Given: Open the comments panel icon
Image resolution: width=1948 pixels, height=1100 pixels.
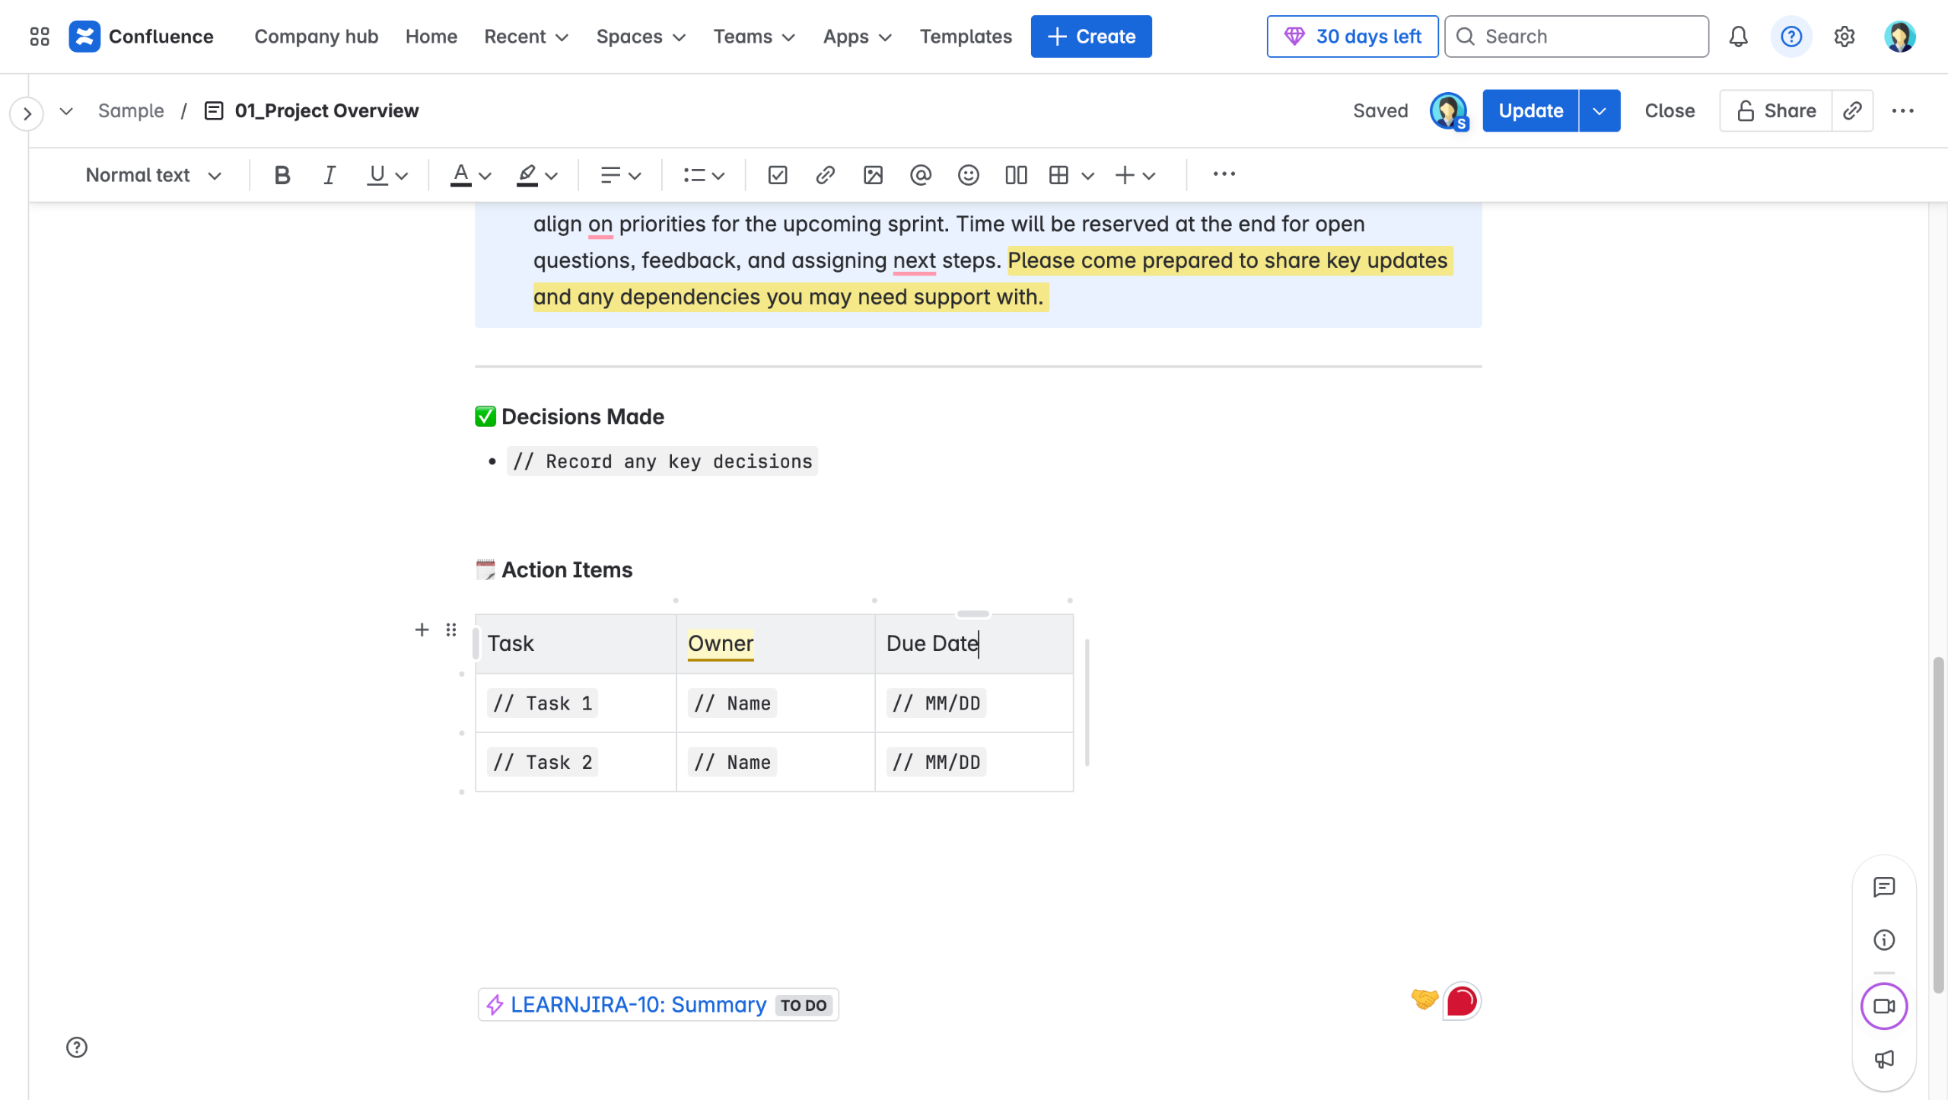Looking at the screenshot, I should [1884, 887].
